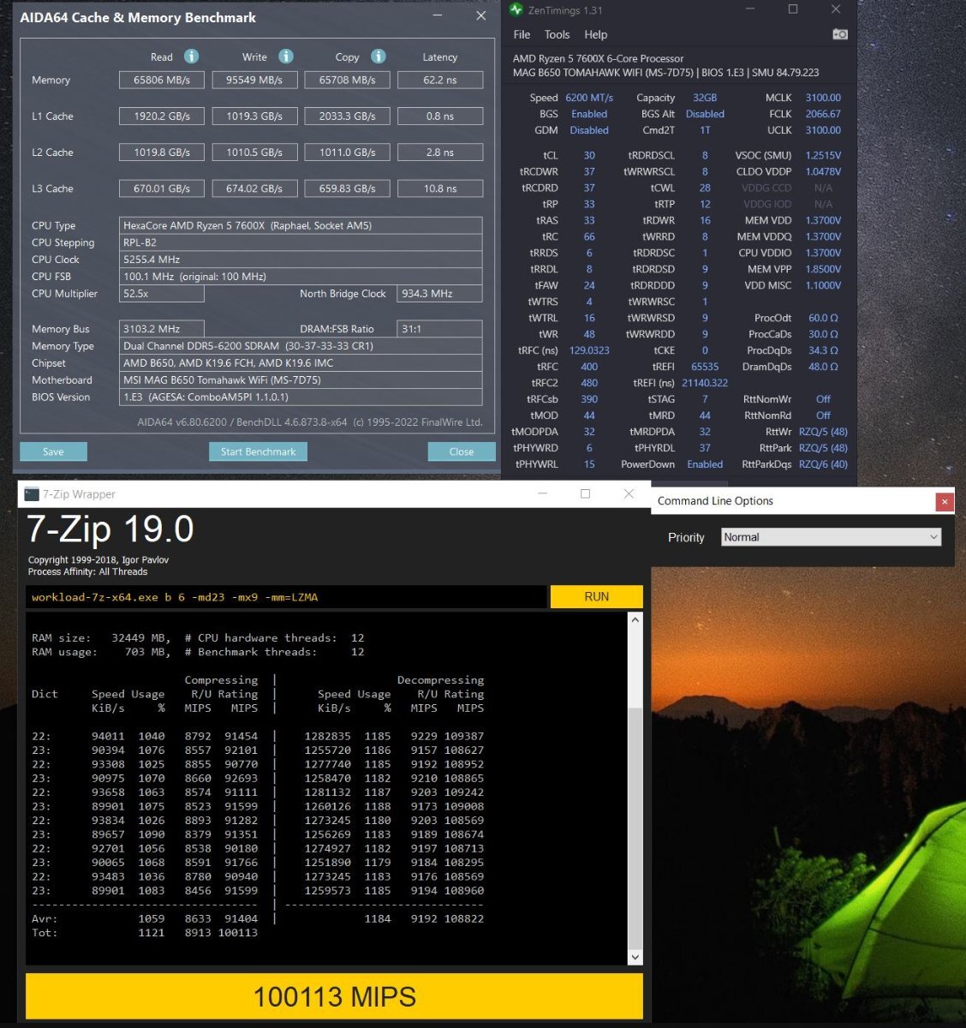Image resolution: width=966 pixels, height=1028 pixels.
Task: Click the Read info icon in AIDA64
Action: click(x=192, y=56)
